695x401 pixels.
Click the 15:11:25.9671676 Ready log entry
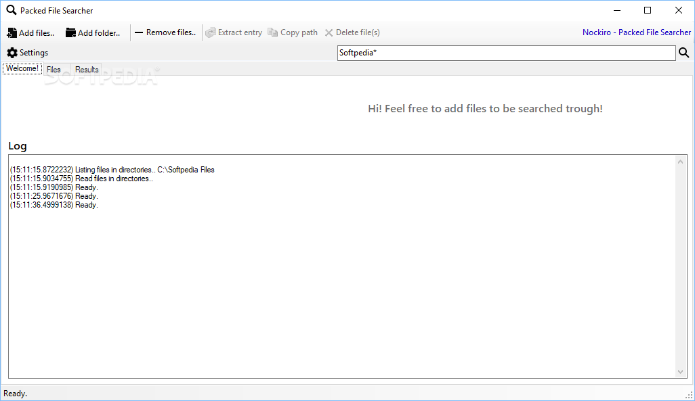[x=54, y=196]
